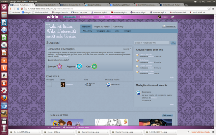The height and width of the screenshot is (135, 216).
Task: Click the Bronzo medal icon
Action: [60, 66]
